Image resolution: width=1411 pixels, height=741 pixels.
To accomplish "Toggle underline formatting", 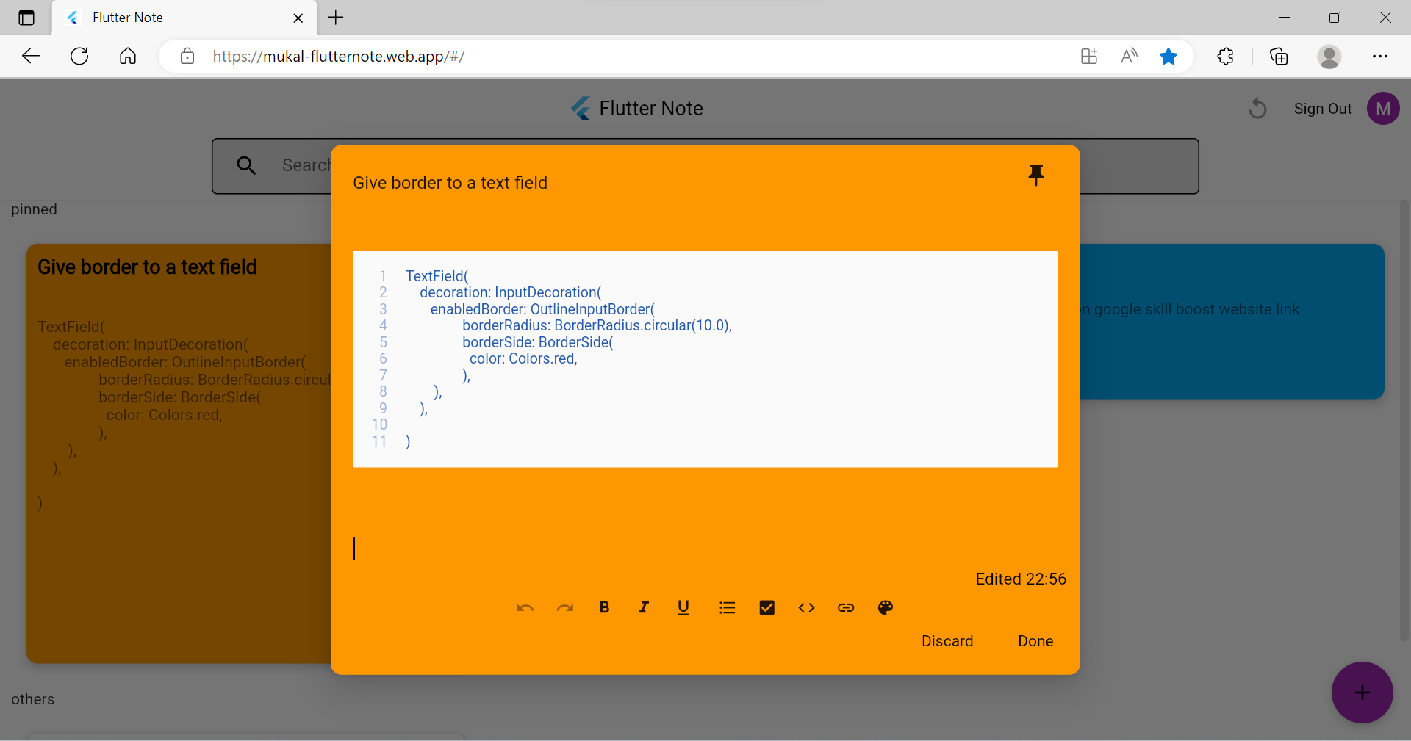I will click(683, 607).
